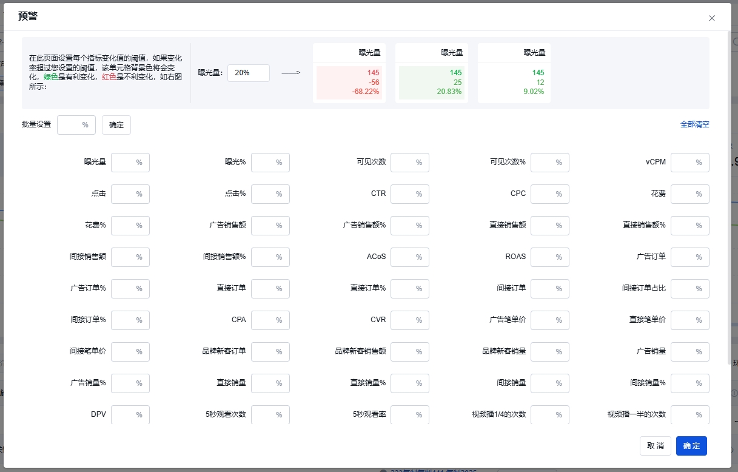Viewport: 738px width, 472px height.
Task: Click the 确定 button beside 批量设置
Action: coord(116,125)
